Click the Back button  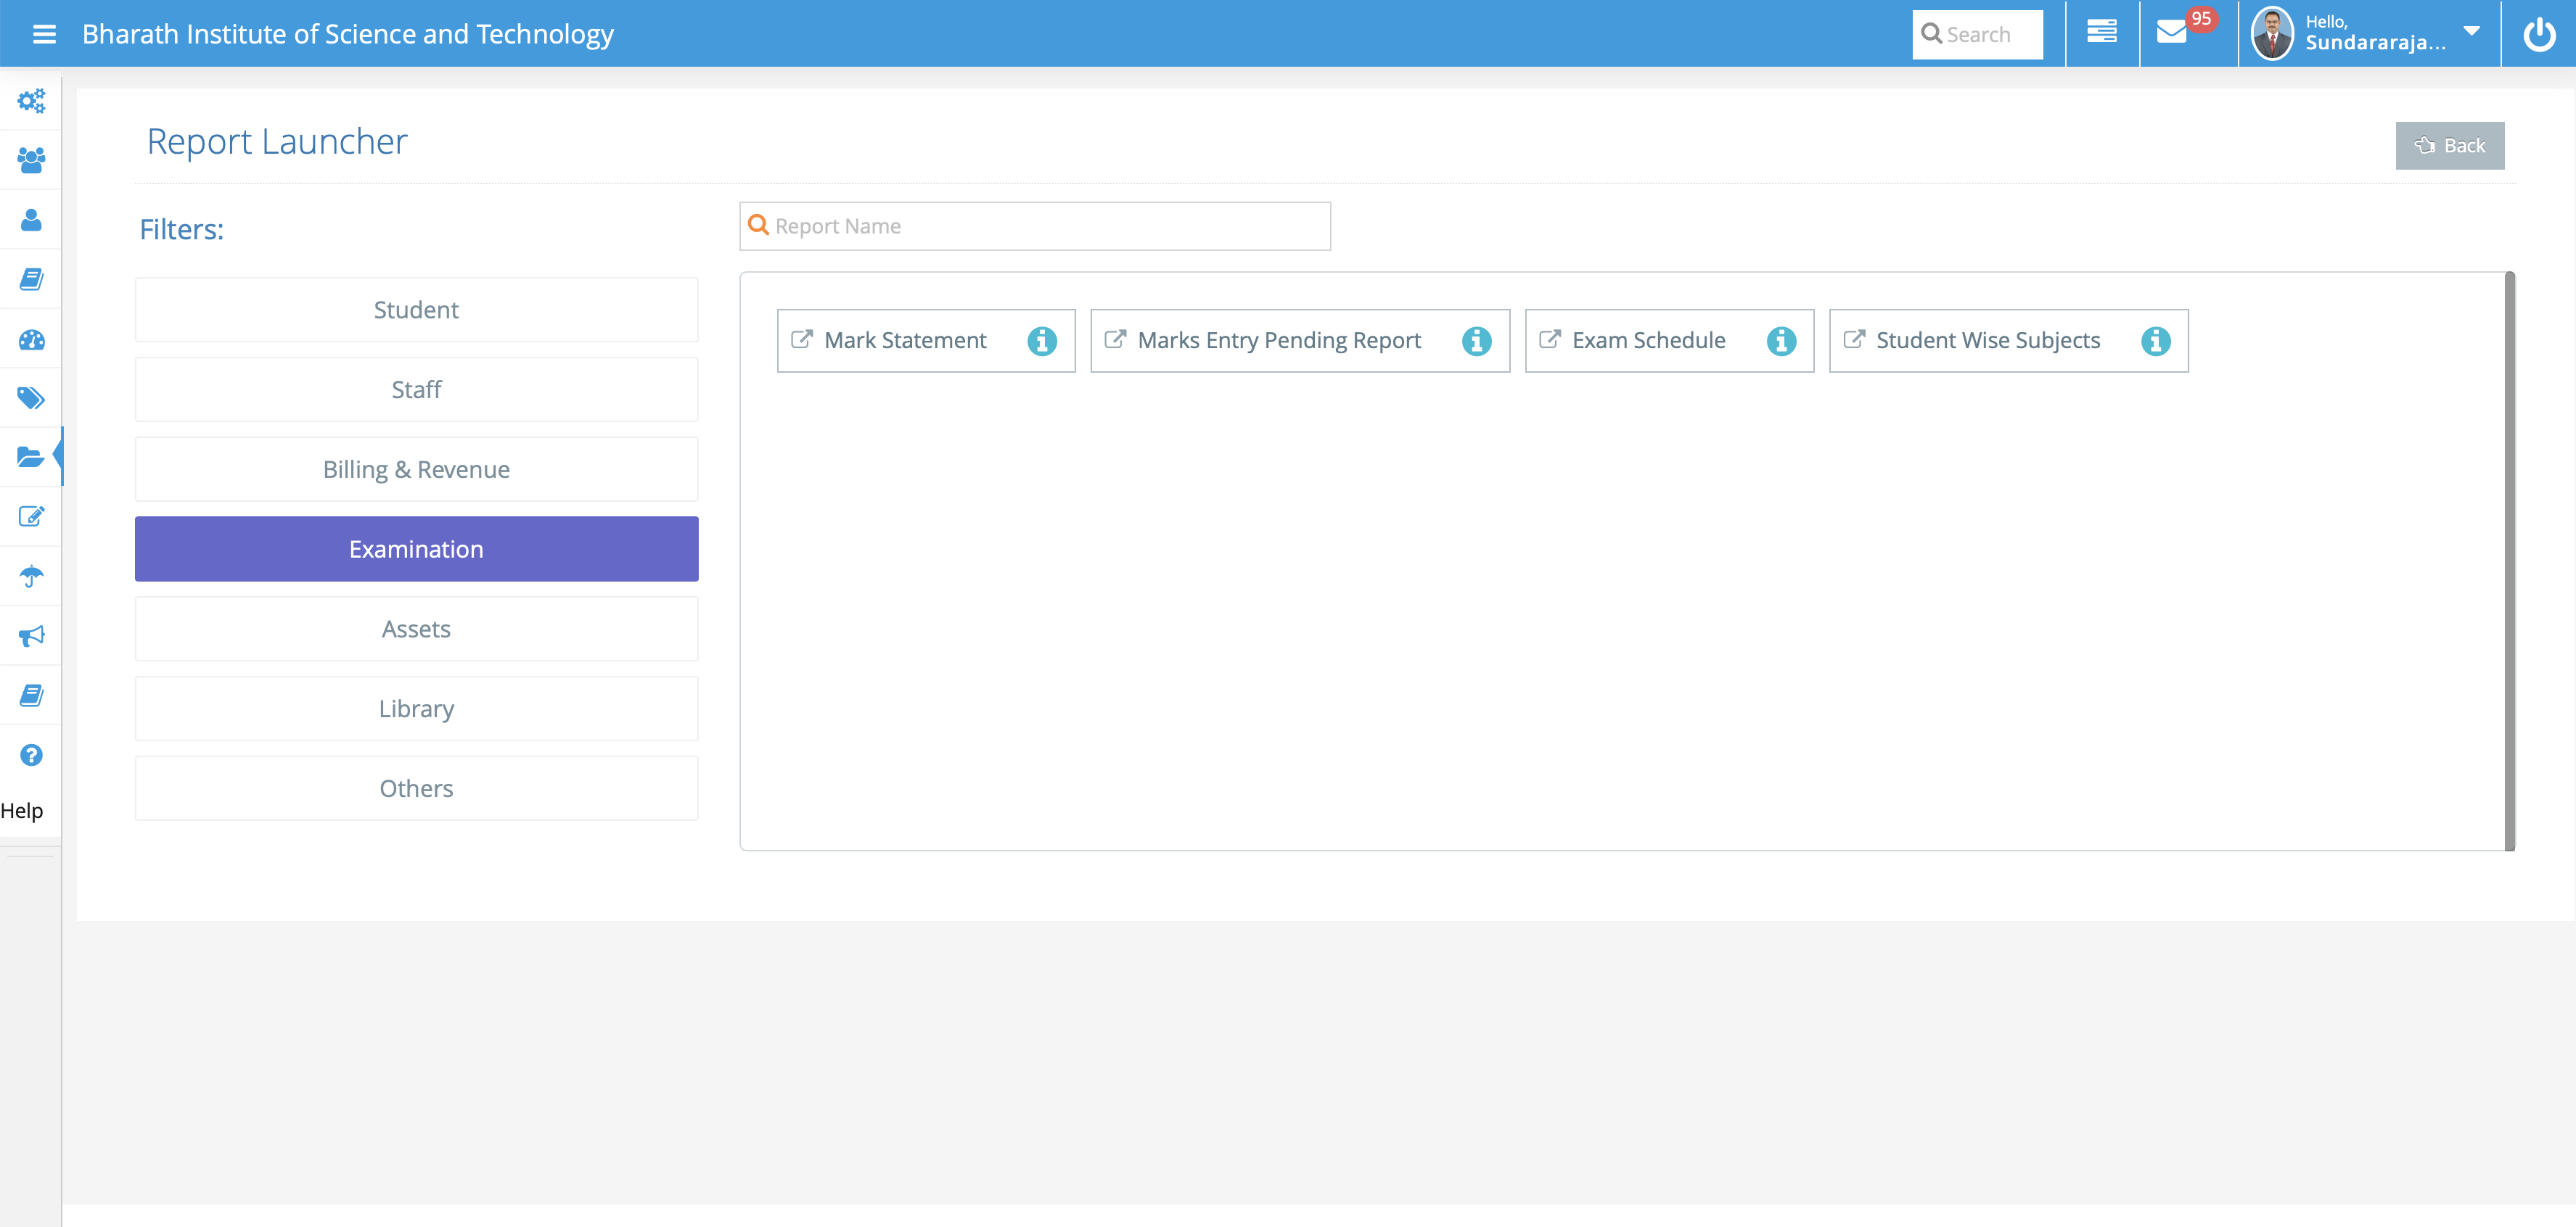click(x=2449, y=146)
